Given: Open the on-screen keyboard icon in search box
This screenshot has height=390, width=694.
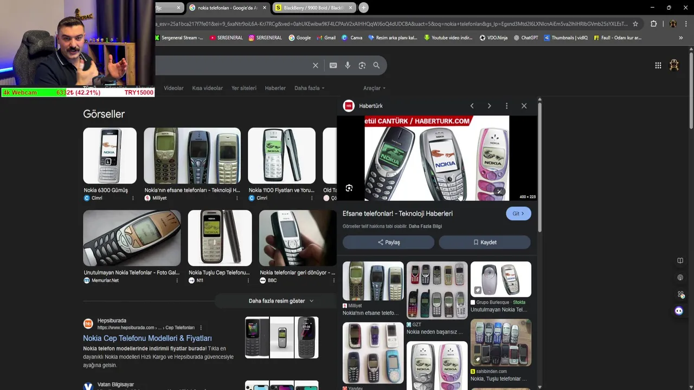Looking at the screenshot, I should click(x=333, y=66).
